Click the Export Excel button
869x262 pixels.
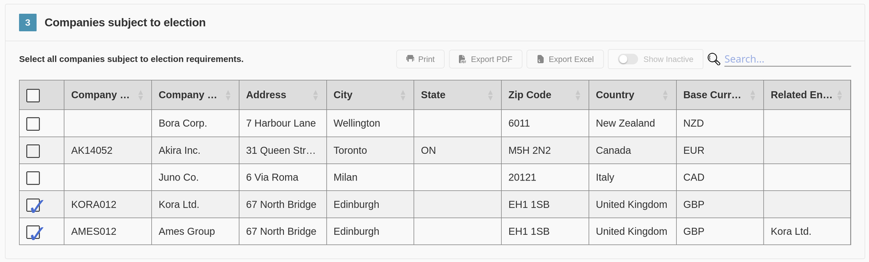click(x=565, y=59)
